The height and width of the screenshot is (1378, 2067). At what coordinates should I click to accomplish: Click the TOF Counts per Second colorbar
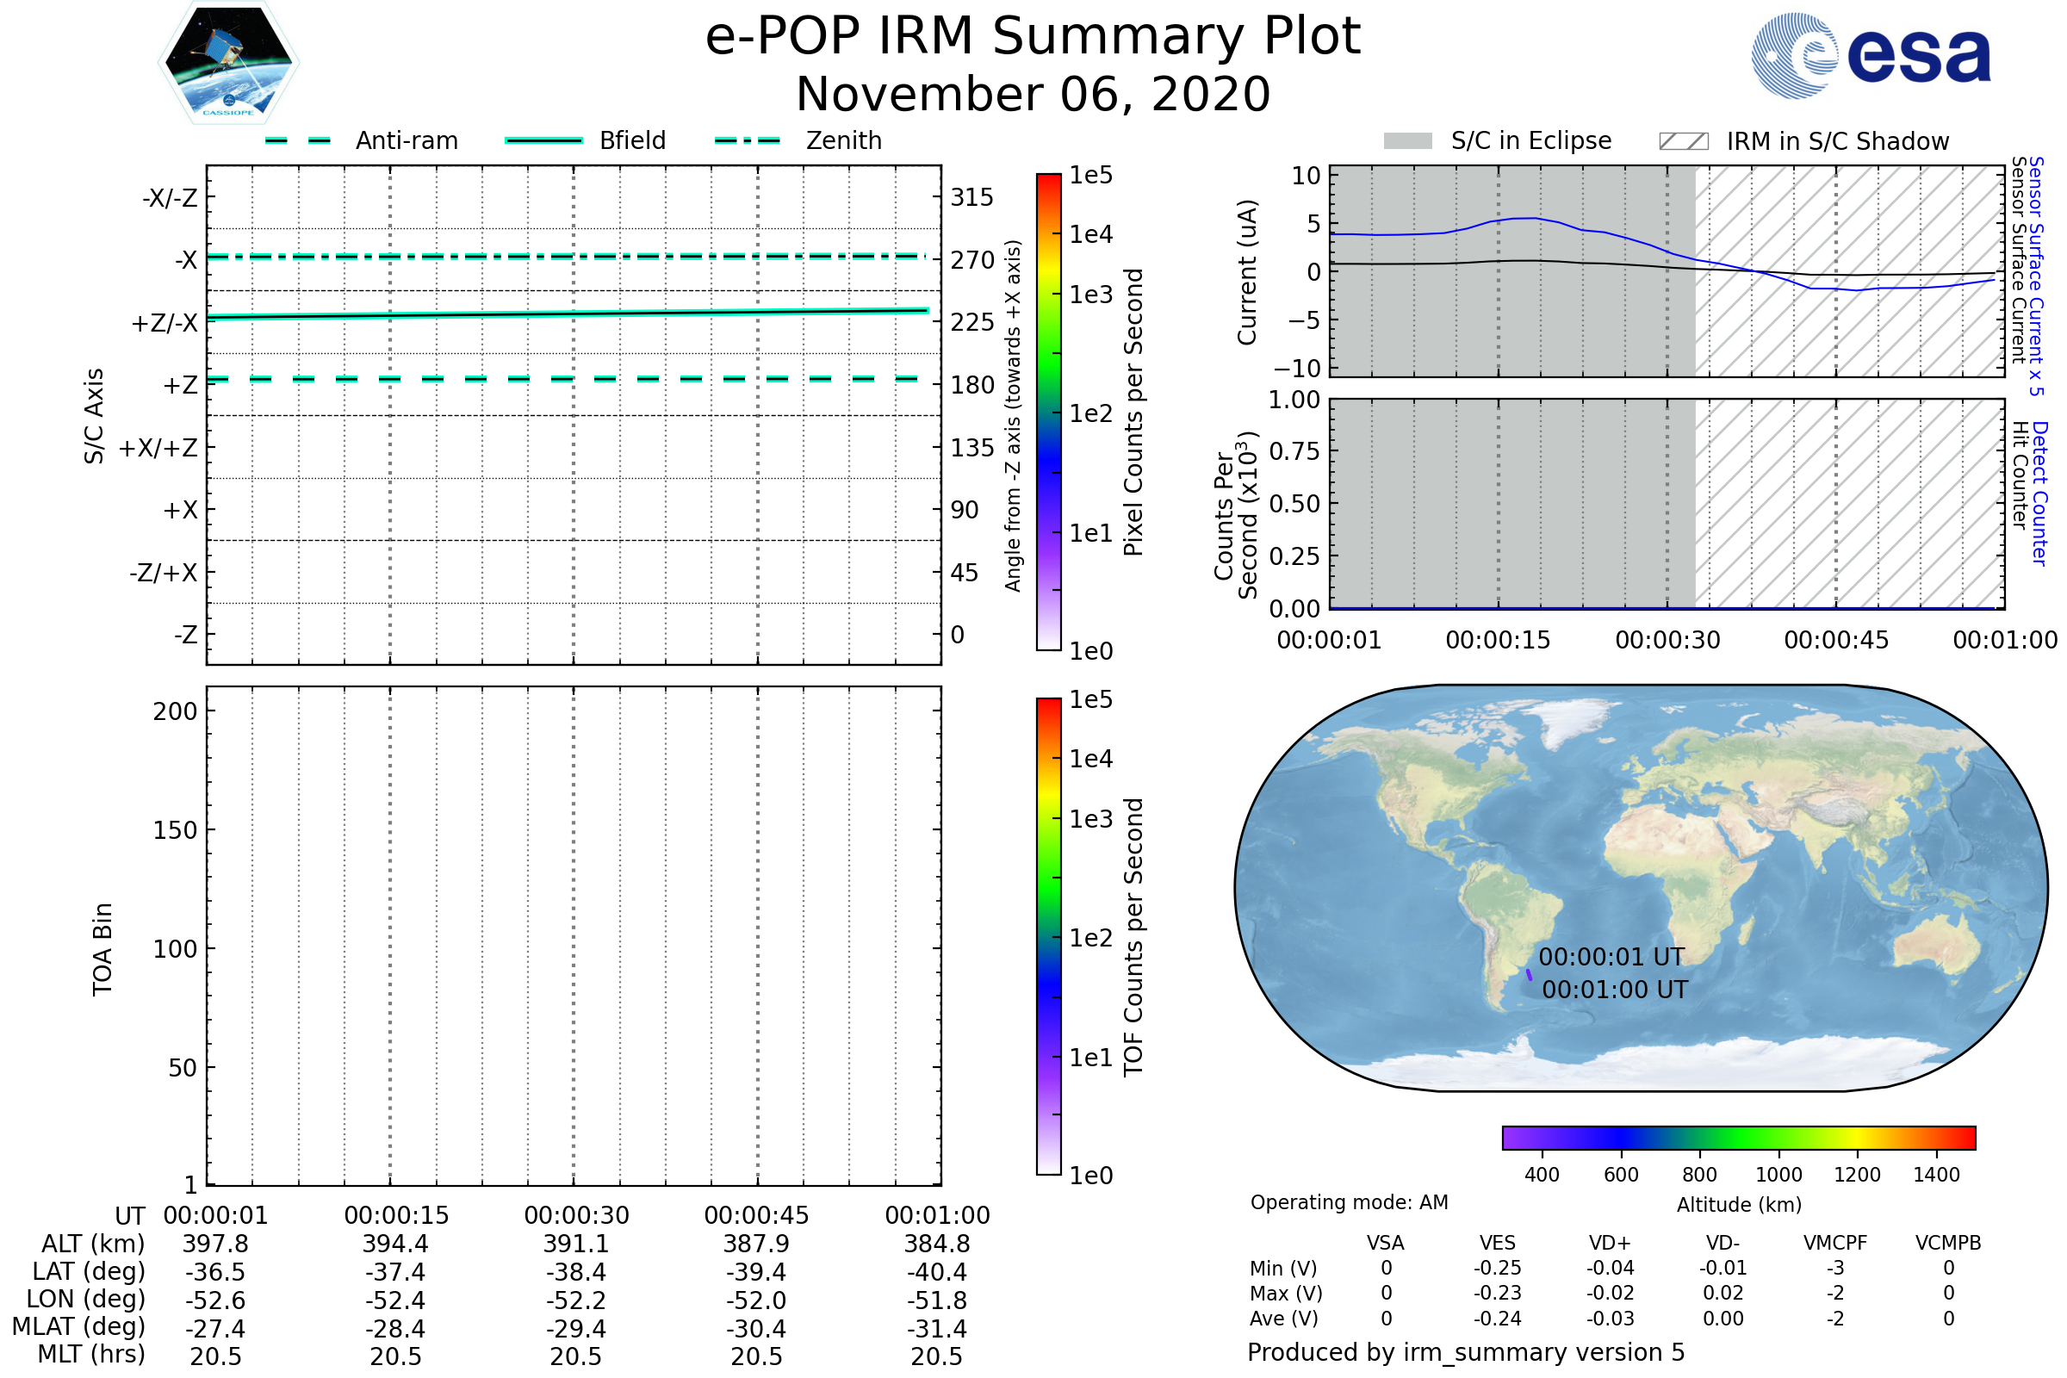click(1048, 936)
